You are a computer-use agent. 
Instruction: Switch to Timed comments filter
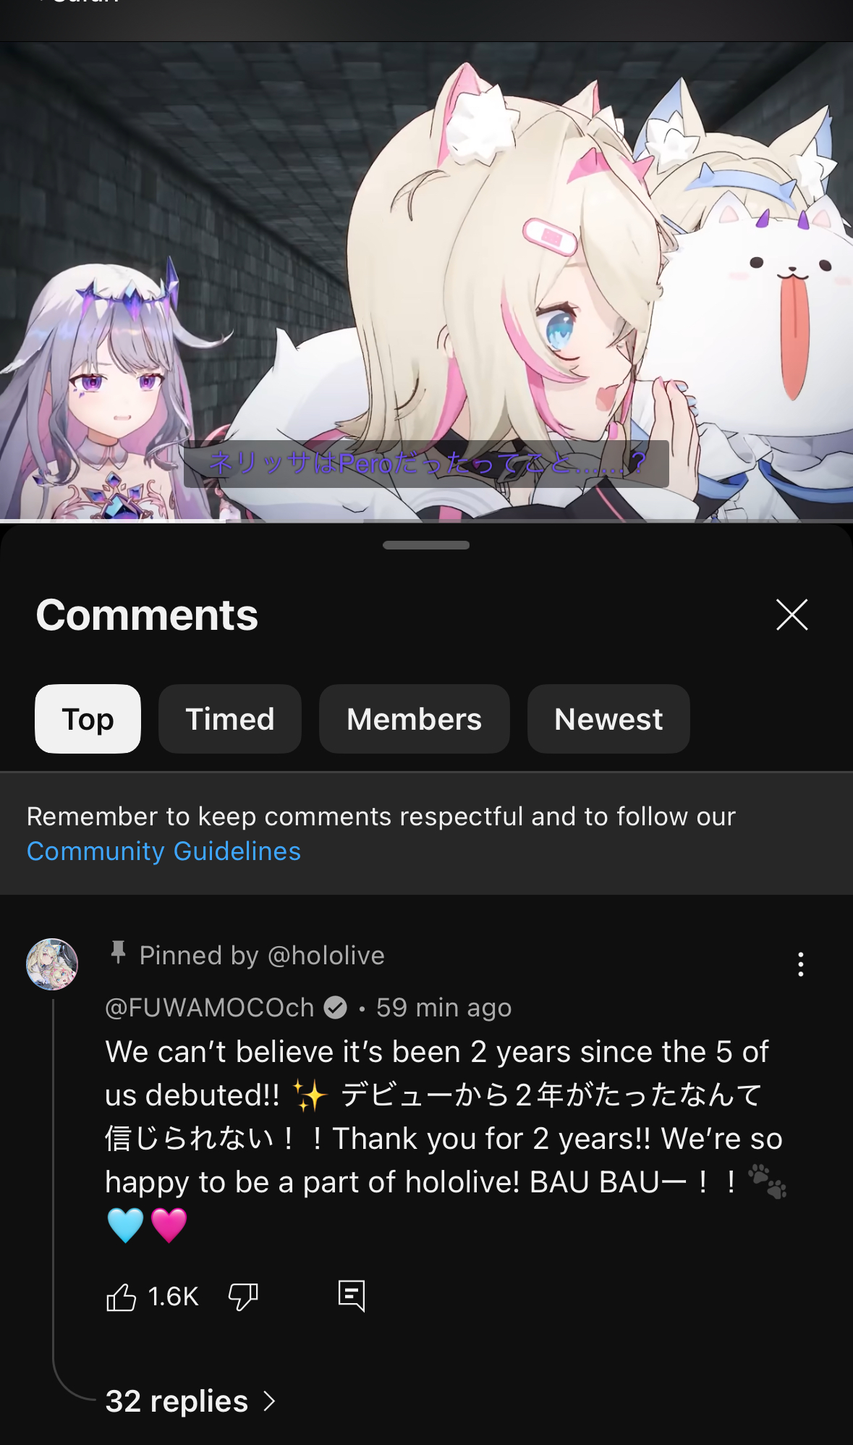pyautogui.click(x=230, y=719)
